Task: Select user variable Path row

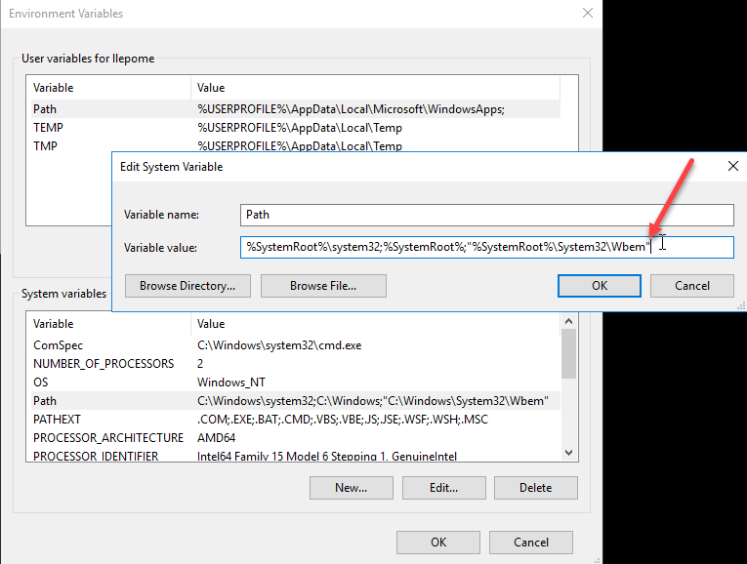Action: click(x=295, y=109)
